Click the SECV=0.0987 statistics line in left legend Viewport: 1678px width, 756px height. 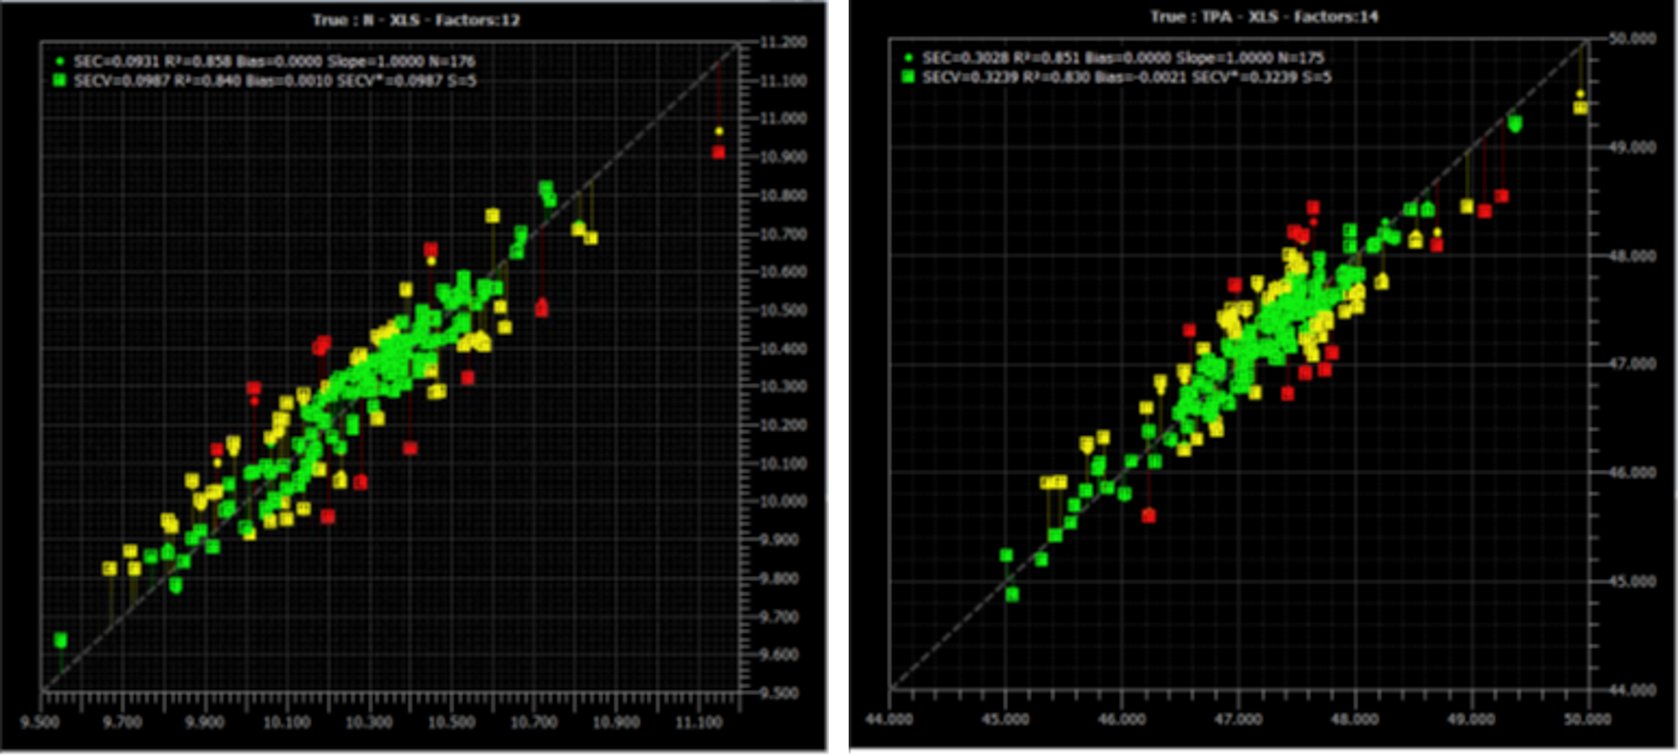(274, 81)
